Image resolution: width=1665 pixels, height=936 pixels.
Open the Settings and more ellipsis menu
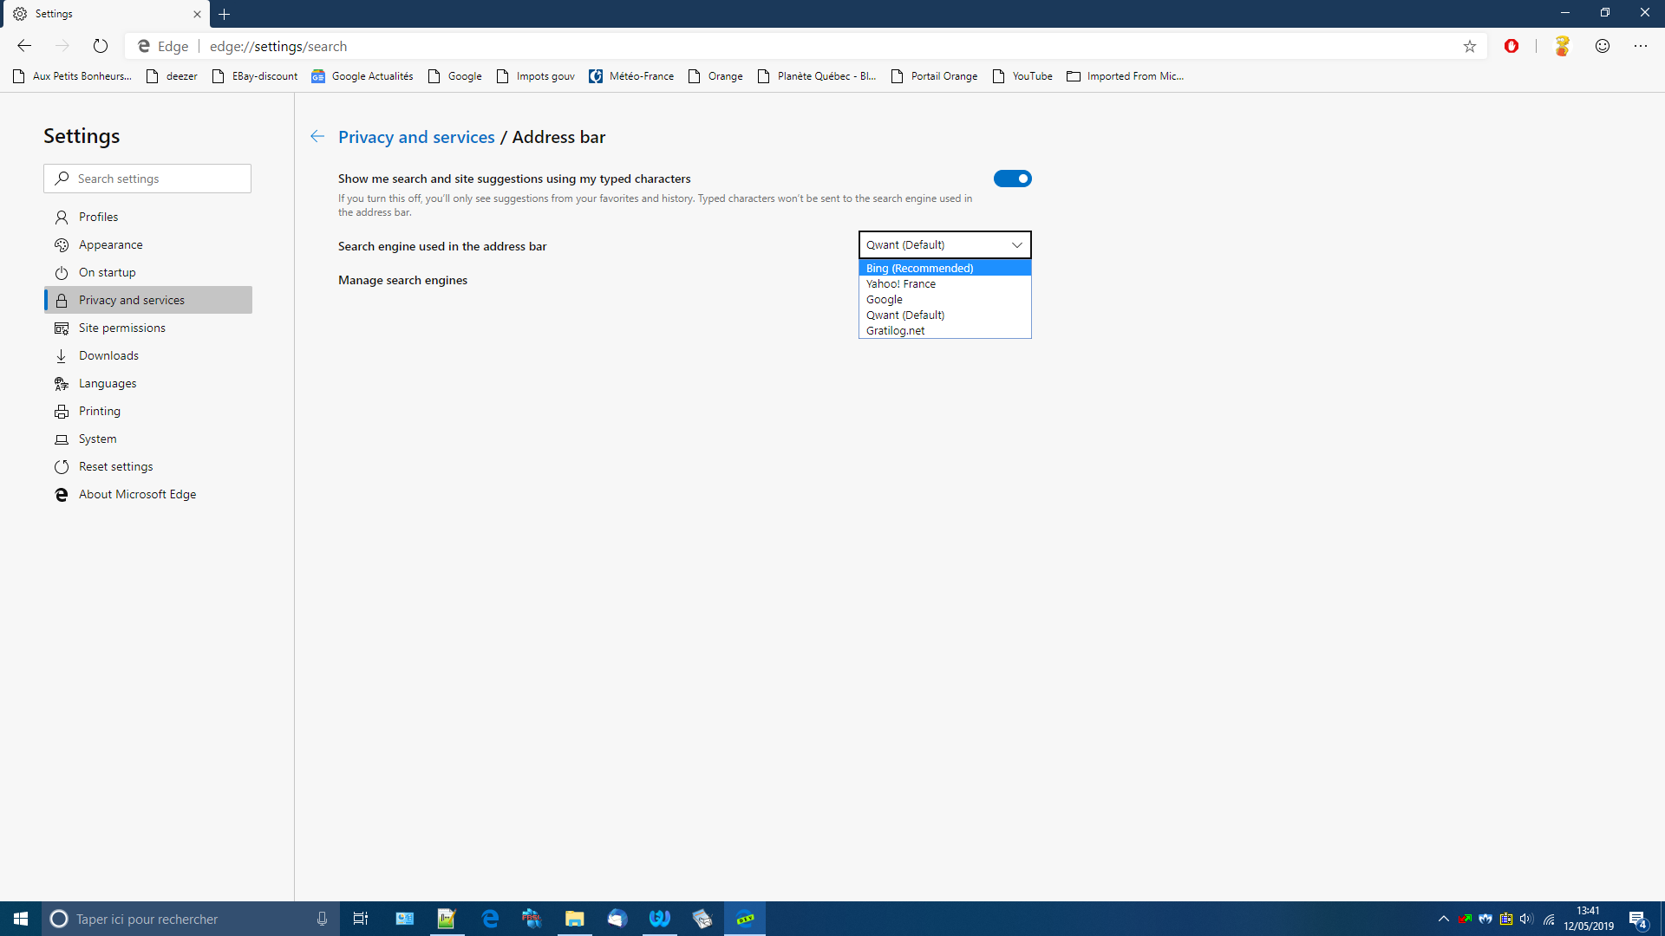tap(1641, 46)
